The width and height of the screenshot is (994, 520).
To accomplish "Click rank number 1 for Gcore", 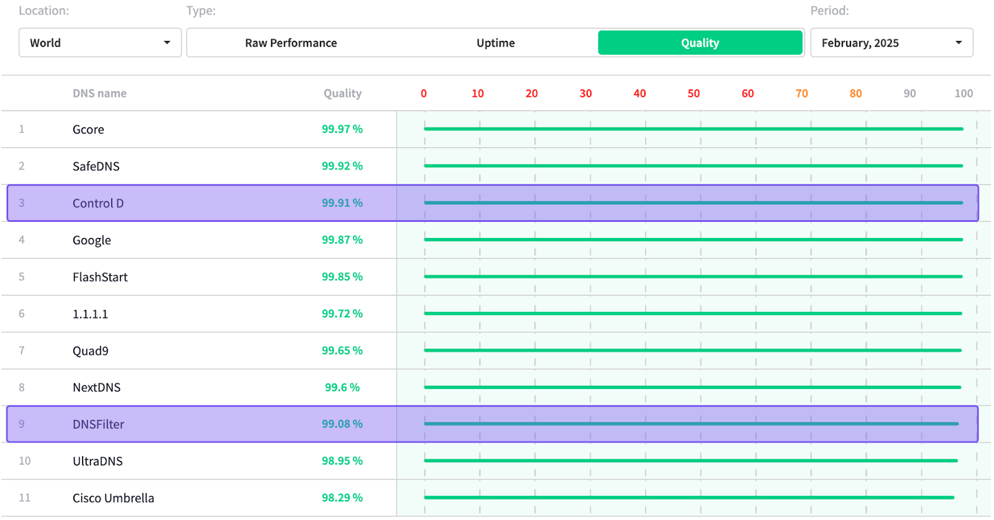I will coord(22,129).
